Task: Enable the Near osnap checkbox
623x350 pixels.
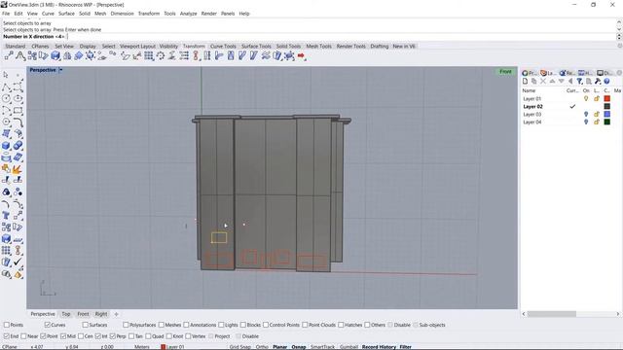Action: click(23, 336)
